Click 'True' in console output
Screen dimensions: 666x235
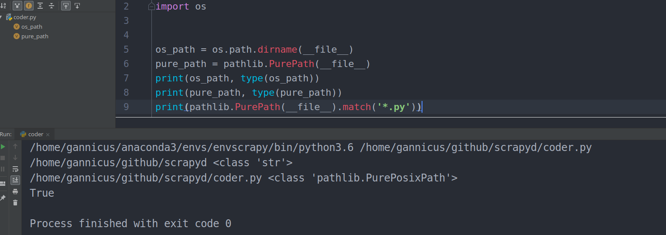(42, 193)
